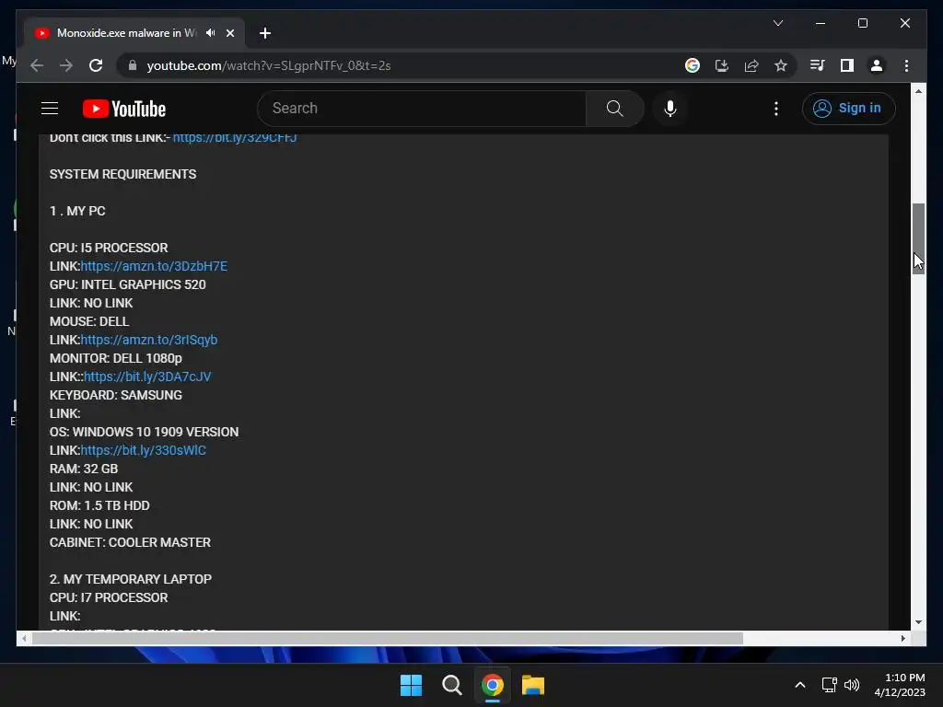
Task: View site information via the lock icon
Action: click(x=133, y=65)
